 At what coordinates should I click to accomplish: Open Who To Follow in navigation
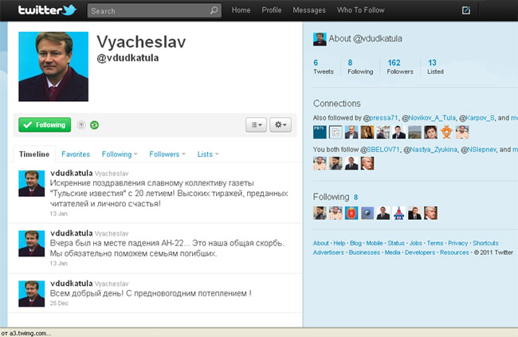[x=361, y=10]
